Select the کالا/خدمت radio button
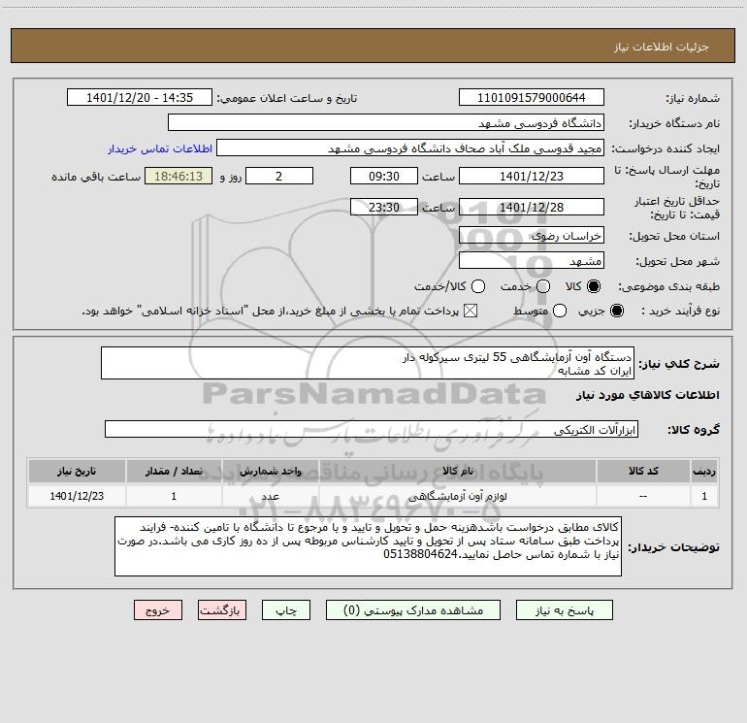The height and width of the screenshot is (723, 747). tap(478, 286)
